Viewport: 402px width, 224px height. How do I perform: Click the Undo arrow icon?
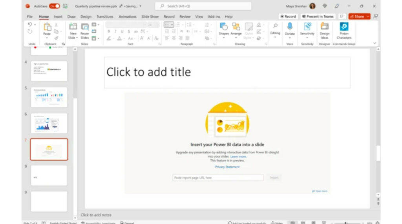coord(30,25)
